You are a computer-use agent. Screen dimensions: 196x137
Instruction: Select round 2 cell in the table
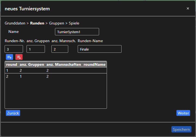(7, 76)
